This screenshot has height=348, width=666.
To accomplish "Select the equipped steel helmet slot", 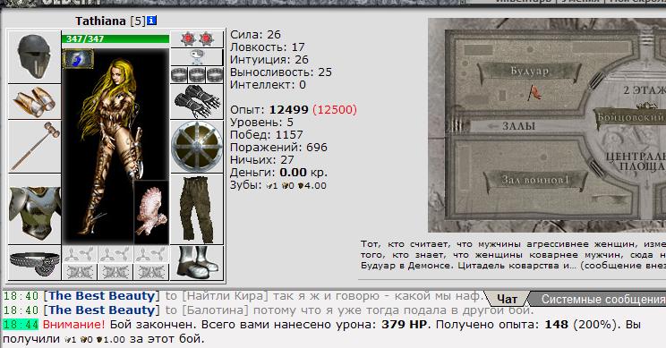I will (x=34, y=57).
